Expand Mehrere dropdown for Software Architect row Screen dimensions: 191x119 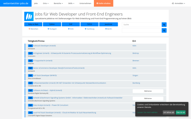[x=148, y=91]
